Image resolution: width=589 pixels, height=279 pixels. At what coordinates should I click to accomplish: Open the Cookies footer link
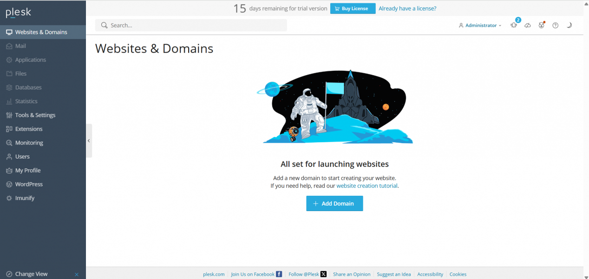pyautogui.click(x=458, y=274)
